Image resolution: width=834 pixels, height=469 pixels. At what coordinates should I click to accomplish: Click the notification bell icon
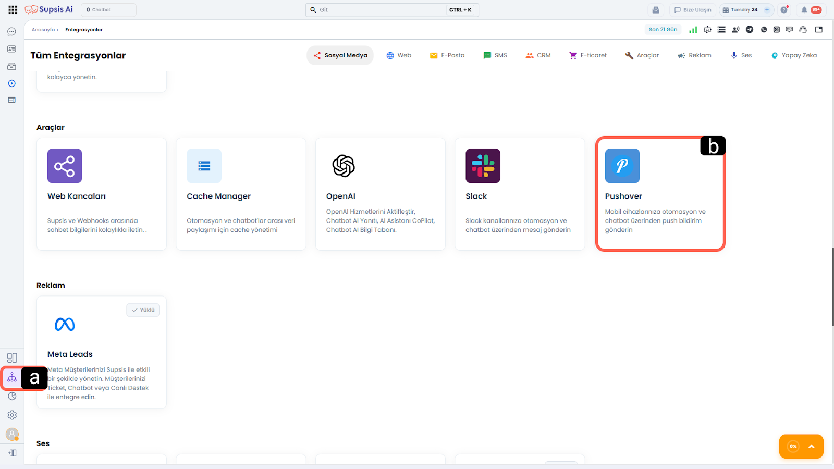click(x=804, y=10)
